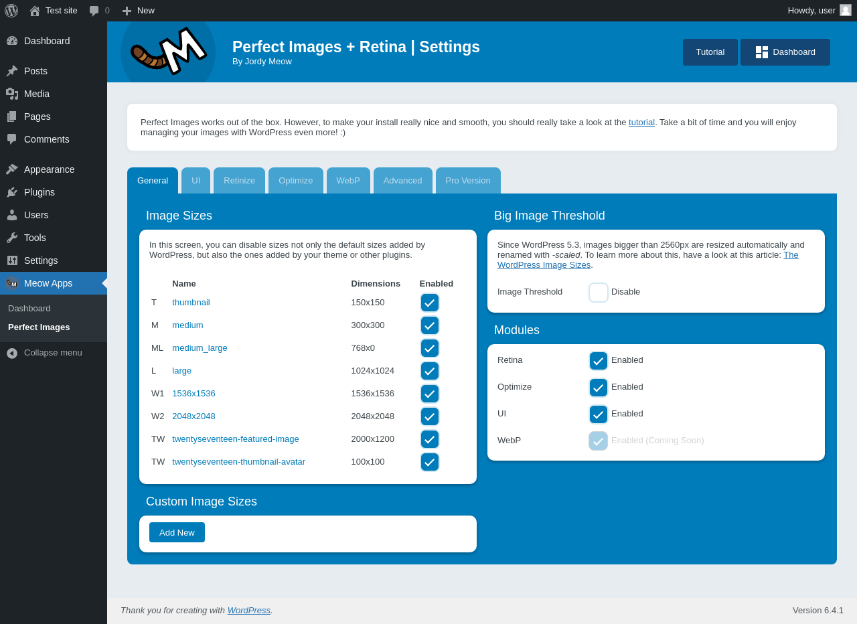Click the Users person icon

(x=12, y=215)
